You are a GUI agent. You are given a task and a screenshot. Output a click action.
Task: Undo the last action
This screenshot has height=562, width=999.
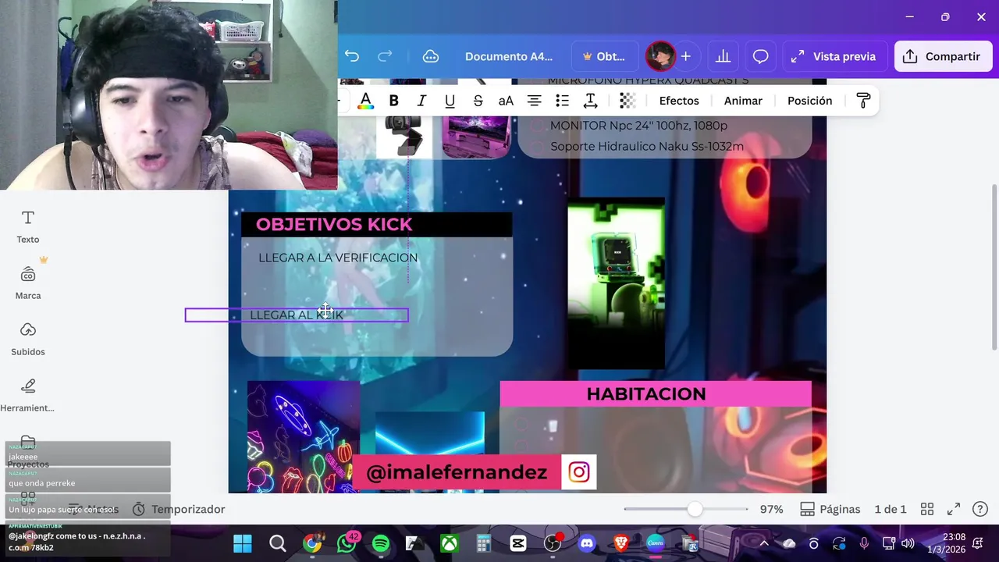pyautogui.click(x=352, y=56)
